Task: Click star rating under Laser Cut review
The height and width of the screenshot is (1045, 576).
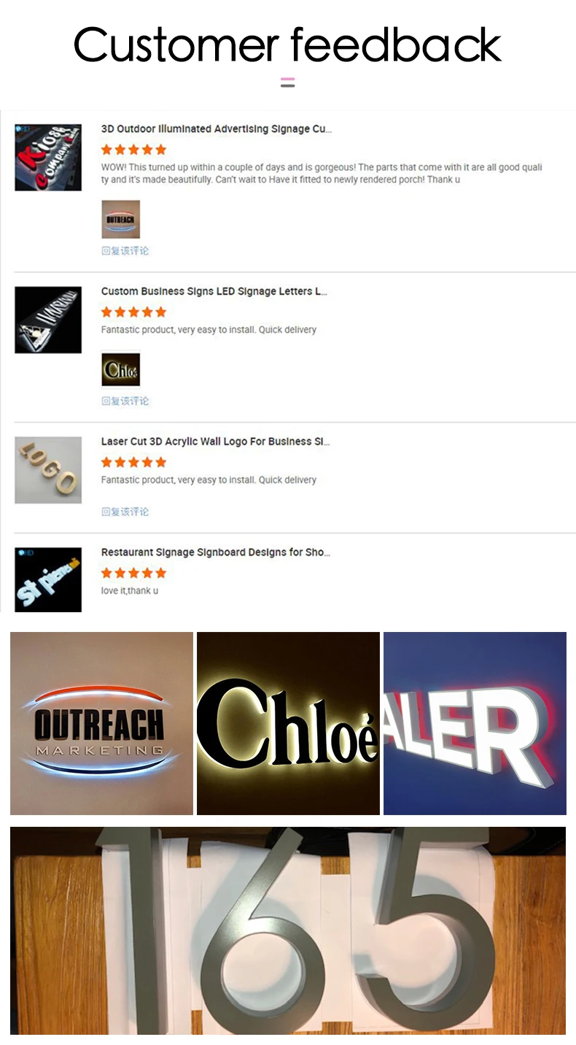Action: tap(133, 462)
